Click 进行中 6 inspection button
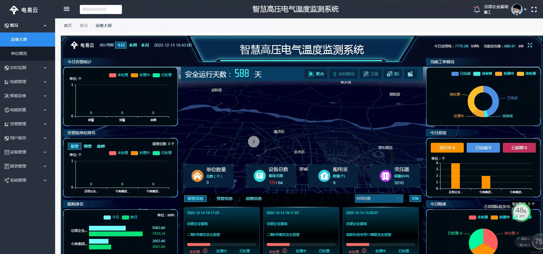The image size is (543, 254). pyautogui.click(x=447, y=148)
